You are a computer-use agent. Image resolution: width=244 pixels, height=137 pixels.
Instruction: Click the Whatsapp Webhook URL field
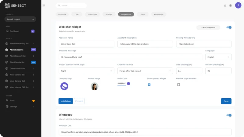coord(145,132)
